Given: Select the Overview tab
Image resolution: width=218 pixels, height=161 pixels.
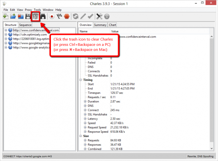Looking at the screenshot, I should (85, 25).
